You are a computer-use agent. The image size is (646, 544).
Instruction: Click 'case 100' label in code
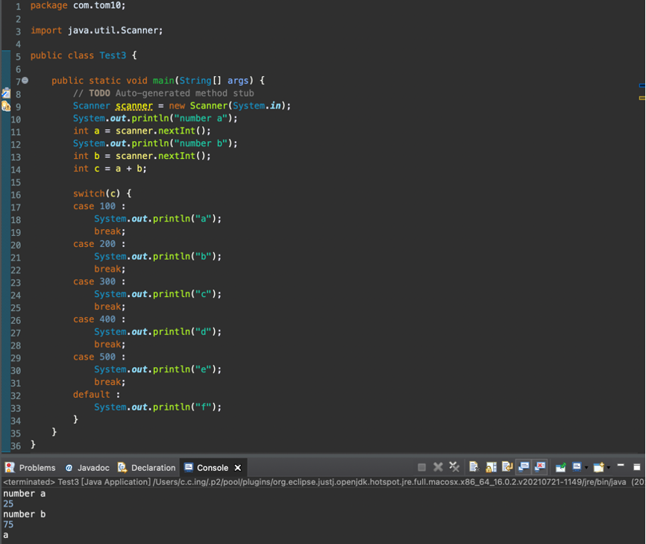[94, 206]
